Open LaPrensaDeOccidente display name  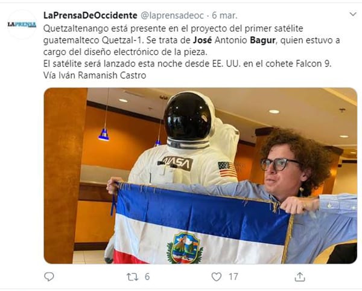coord(91,16)
